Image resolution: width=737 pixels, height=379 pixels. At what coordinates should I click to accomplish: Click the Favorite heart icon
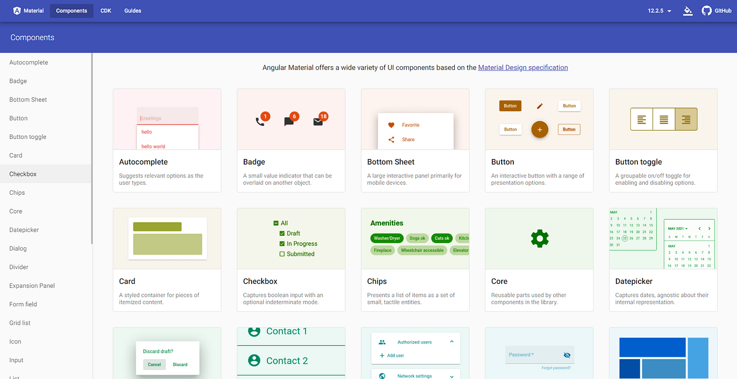pyautogui.click(x=391, y=125)
